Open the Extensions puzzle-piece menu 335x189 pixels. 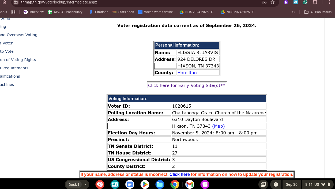tap(315, 2)
